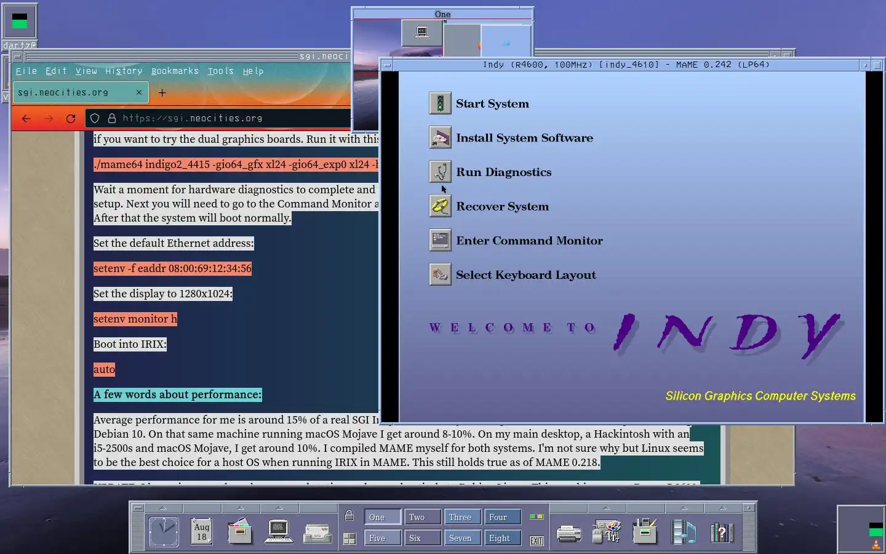Click the Run Diagnostics stethoscope icon
Image resolution: width=886 pixels, height=554 pixels.
[x=440, y=172]
